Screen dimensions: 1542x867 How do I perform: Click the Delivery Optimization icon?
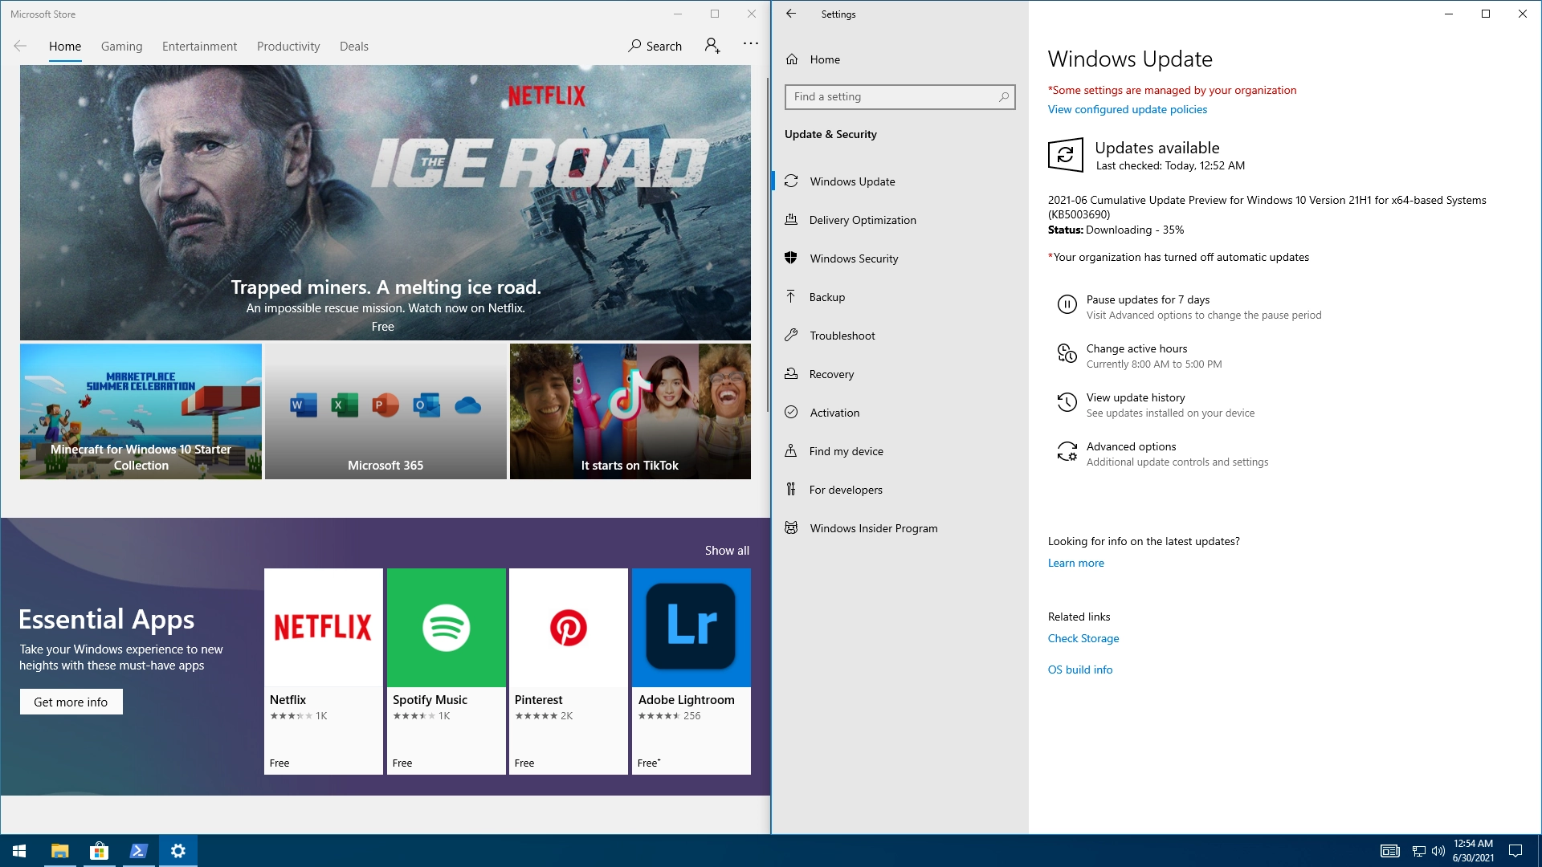pos(791,220)
